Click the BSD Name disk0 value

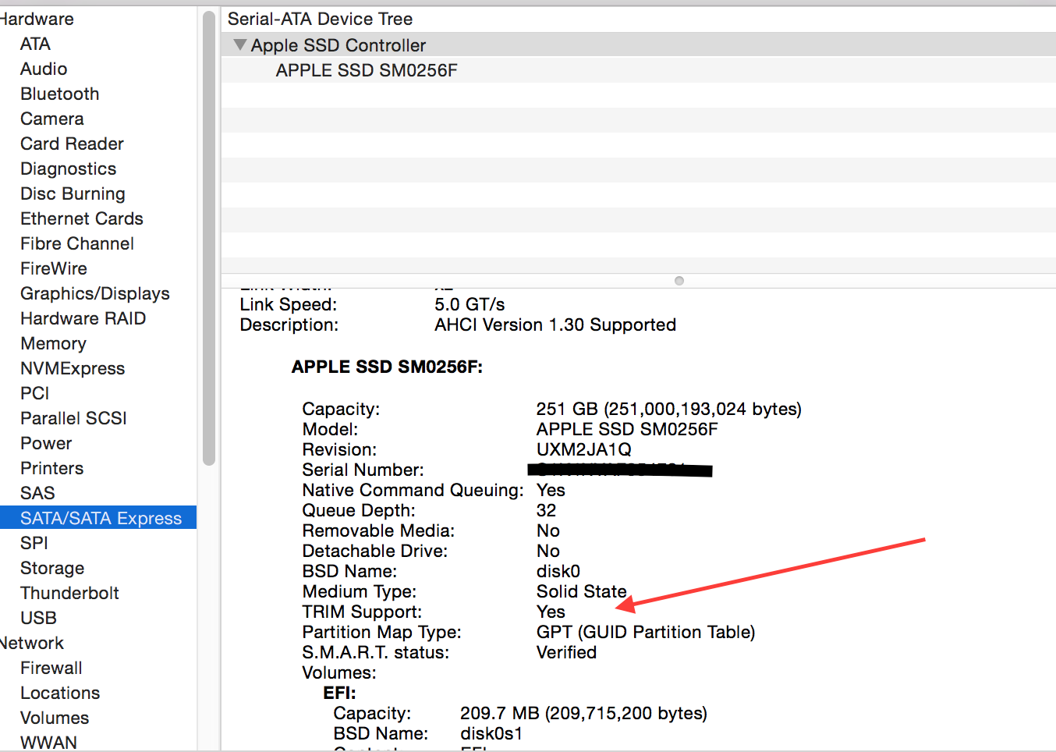click(558, 571)
